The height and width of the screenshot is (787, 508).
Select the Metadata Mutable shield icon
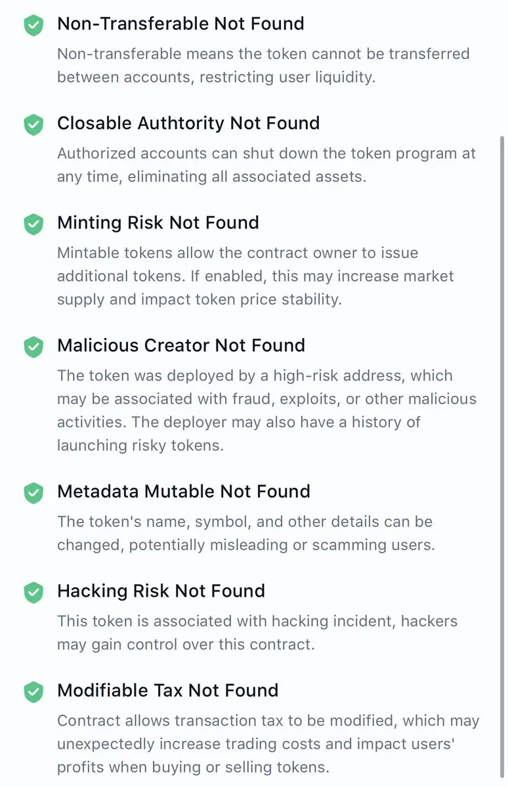pyautogui.click(x=33, y=493)
